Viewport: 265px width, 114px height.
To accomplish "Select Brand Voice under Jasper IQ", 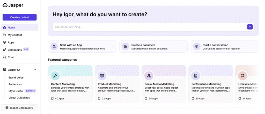I will (16, 77).
